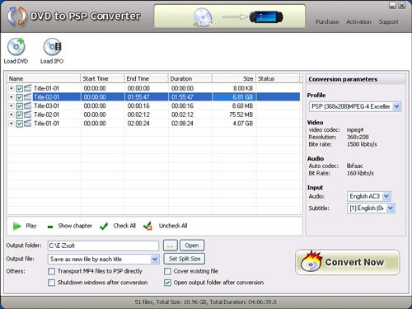Expand the highlighted 6.81 GB Title-02-01 row
The width and height of the screenshot is (412, 309).
(x=11, y=97)
